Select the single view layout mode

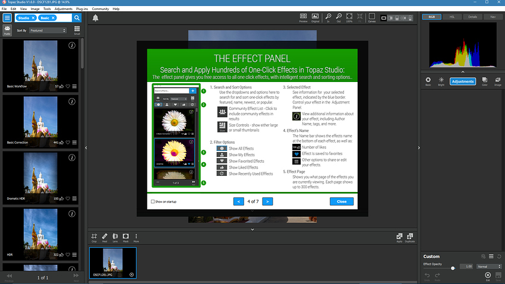pyautogui.click(x=384, y=18)
